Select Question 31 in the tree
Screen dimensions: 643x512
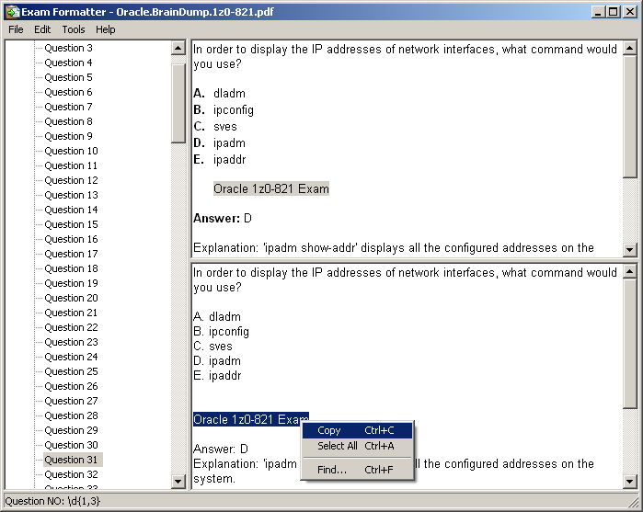(x=71, y=460)
